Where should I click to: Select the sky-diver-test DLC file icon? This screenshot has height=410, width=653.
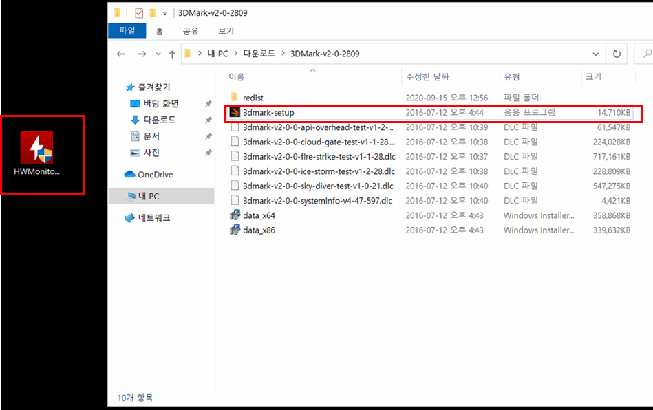(x=235, y=186)
